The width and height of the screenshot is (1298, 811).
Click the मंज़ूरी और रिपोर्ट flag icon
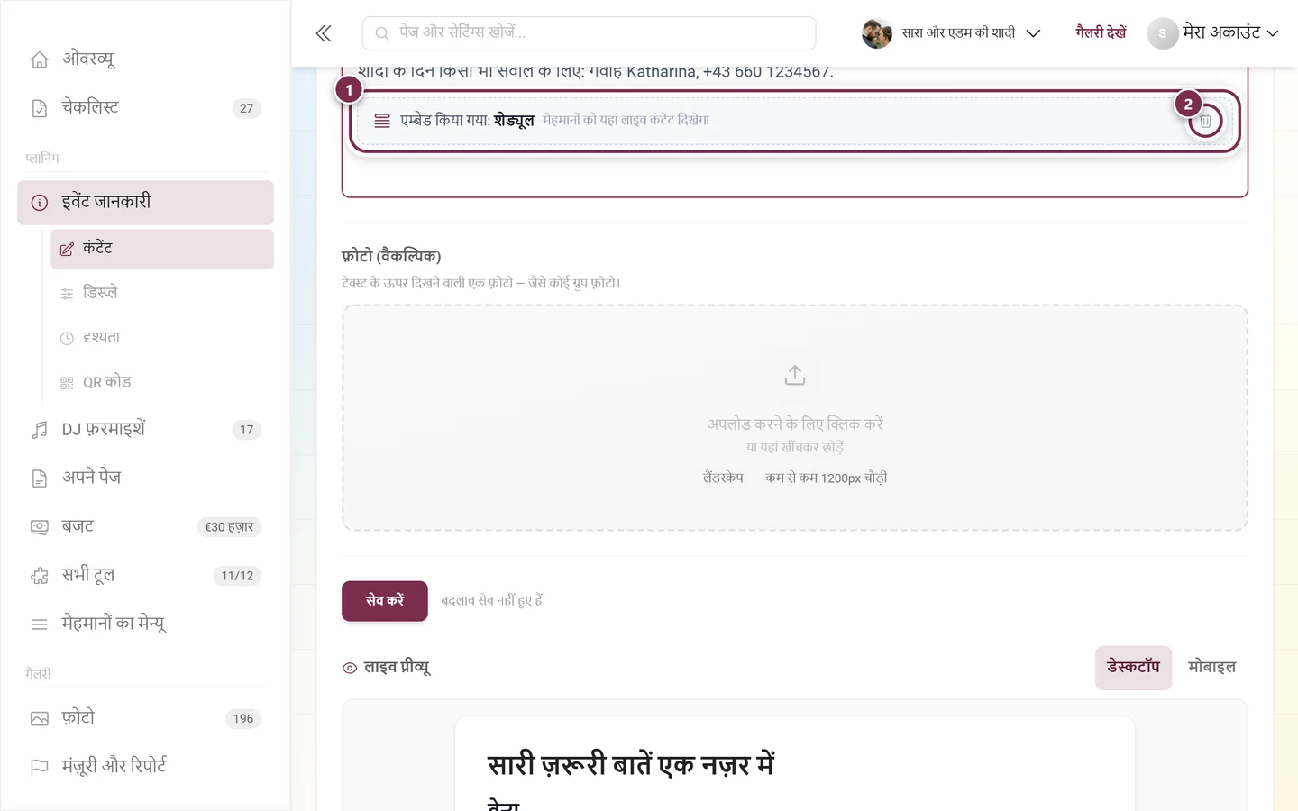40,767
